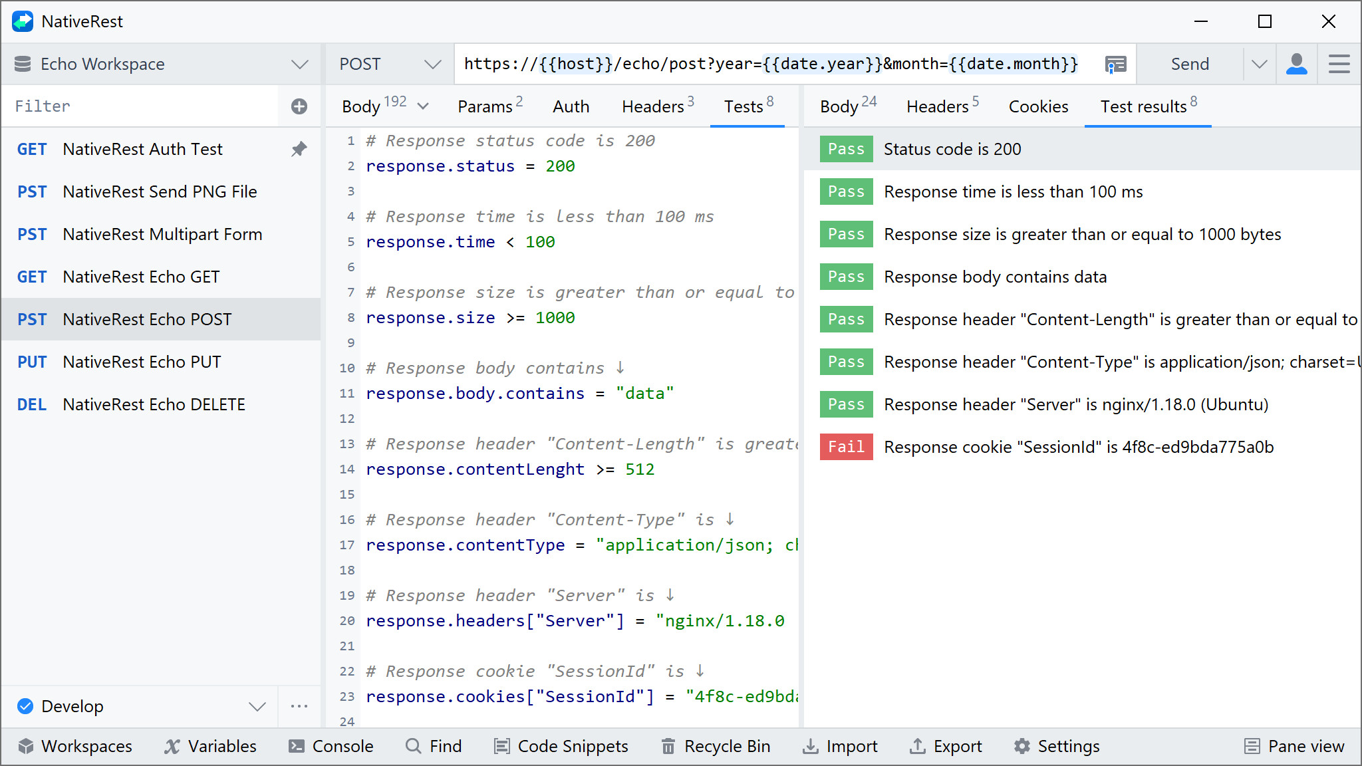Open the POST method dropdown
This screenshot has width=1362, height=766.
coord(388,64)
